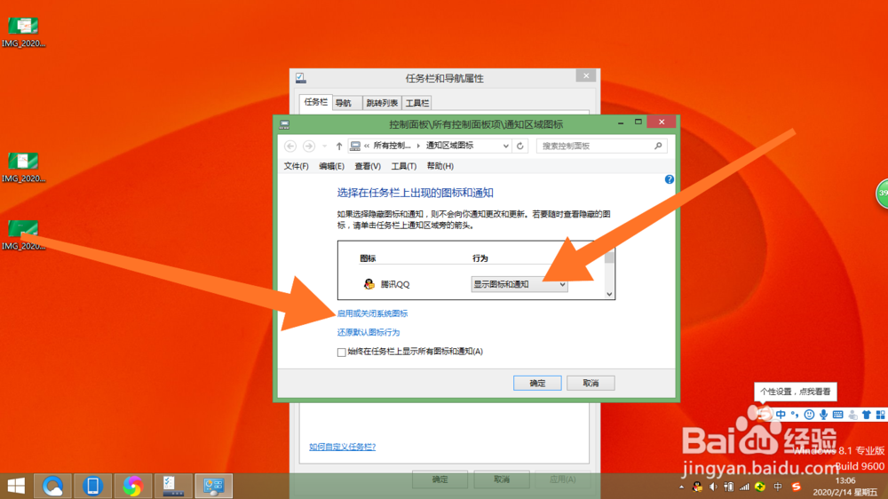
Task: Show hidden tray icons arrow
Action: coord(681,487)
